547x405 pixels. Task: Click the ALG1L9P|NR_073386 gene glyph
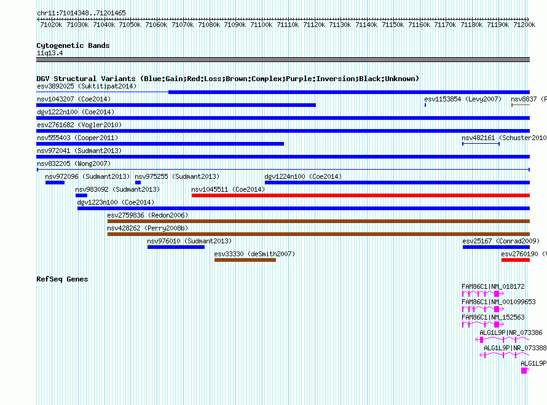502,340
